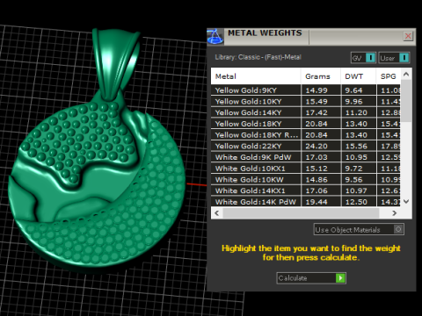422x316 pixels.
Task: Click the 17.03 grams value
Action: pyautogui.click(x=316, y=157)
